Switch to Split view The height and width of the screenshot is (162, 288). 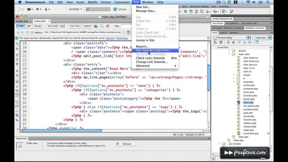pyautogui.click(x=29, y=26)
